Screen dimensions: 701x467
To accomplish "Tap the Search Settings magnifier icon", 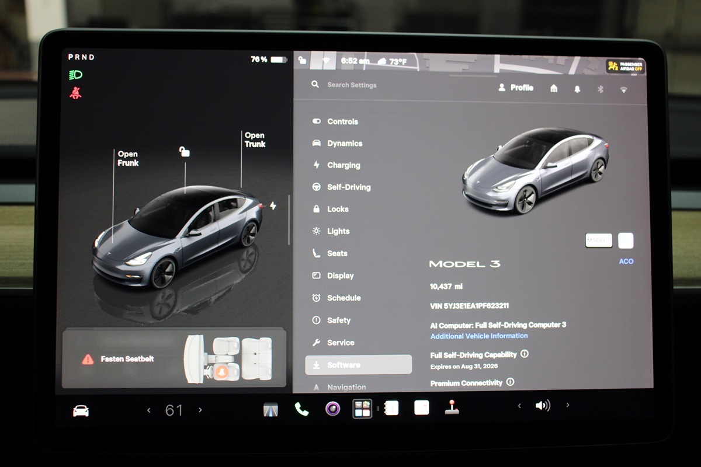I will click(x=315, y=85).
